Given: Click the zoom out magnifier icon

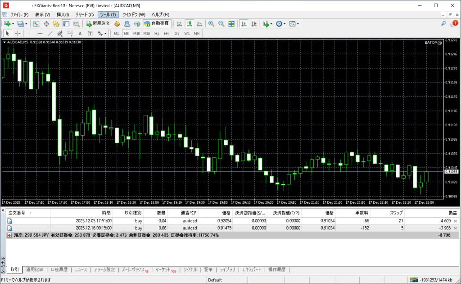Looking at the screenshot, I should 221,23.
